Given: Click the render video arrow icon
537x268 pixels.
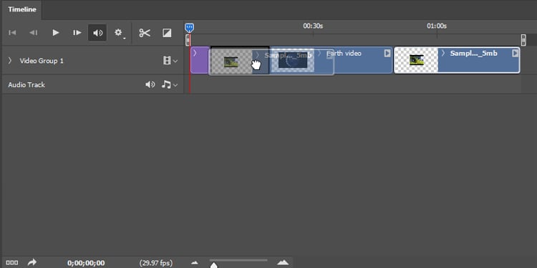Looking at the screenshot, I should click(32, 262).
